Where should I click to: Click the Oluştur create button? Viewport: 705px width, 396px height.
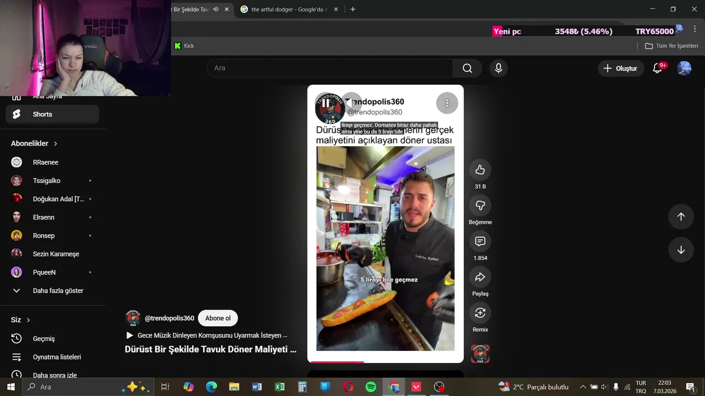coord(621,68)
